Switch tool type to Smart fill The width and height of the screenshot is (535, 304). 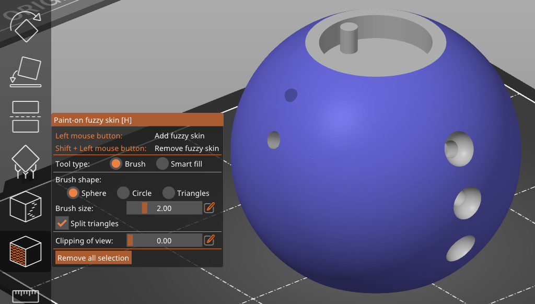click(162, 163)
